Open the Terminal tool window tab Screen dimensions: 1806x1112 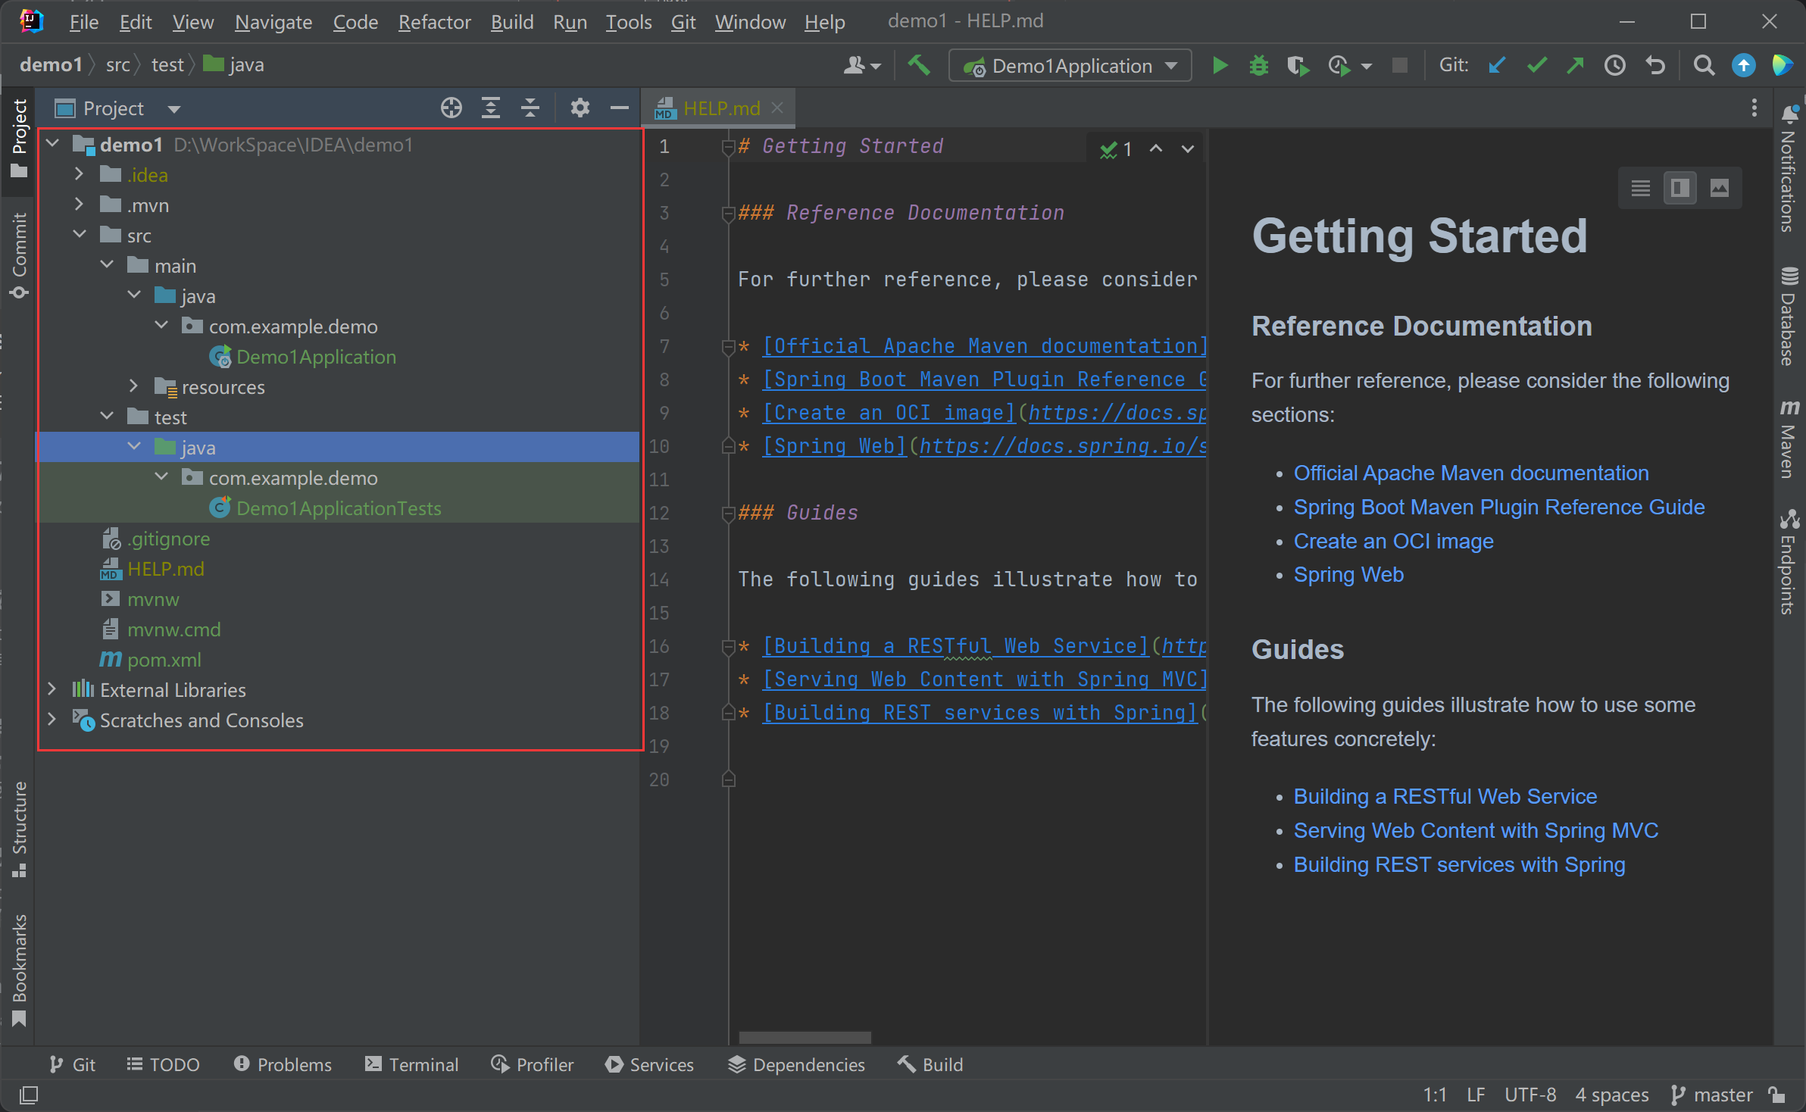tap(412, 1064)
